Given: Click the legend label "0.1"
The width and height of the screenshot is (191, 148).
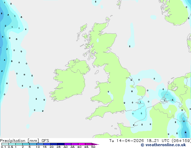Looking at the screenshot, I should 3,147.
